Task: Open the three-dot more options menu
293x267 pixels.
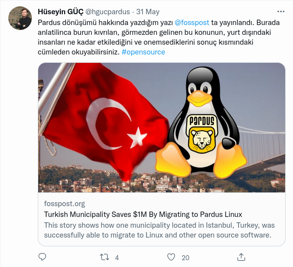Action: [281, 12]
